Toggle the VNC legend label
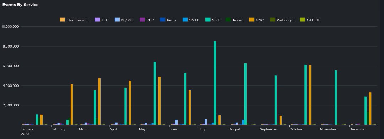This screenshot has width=384, height=139. click(260, 20)
